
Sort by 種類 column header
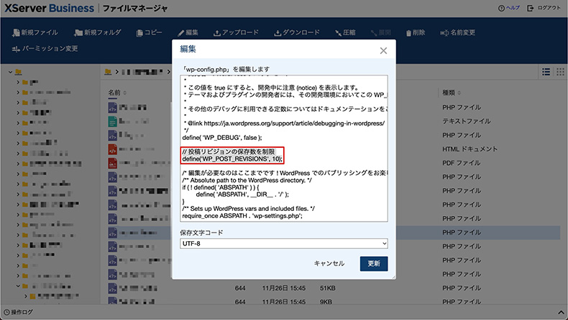pos(452,93)
